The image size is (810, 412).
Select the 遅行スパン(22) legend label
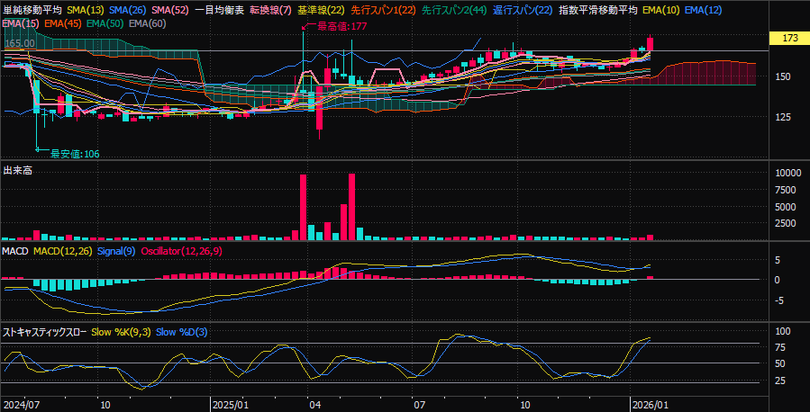point(523,10)
